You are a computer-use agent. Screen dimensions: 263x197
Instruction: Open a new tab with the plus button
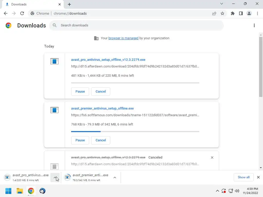click(x=69, y=4)
